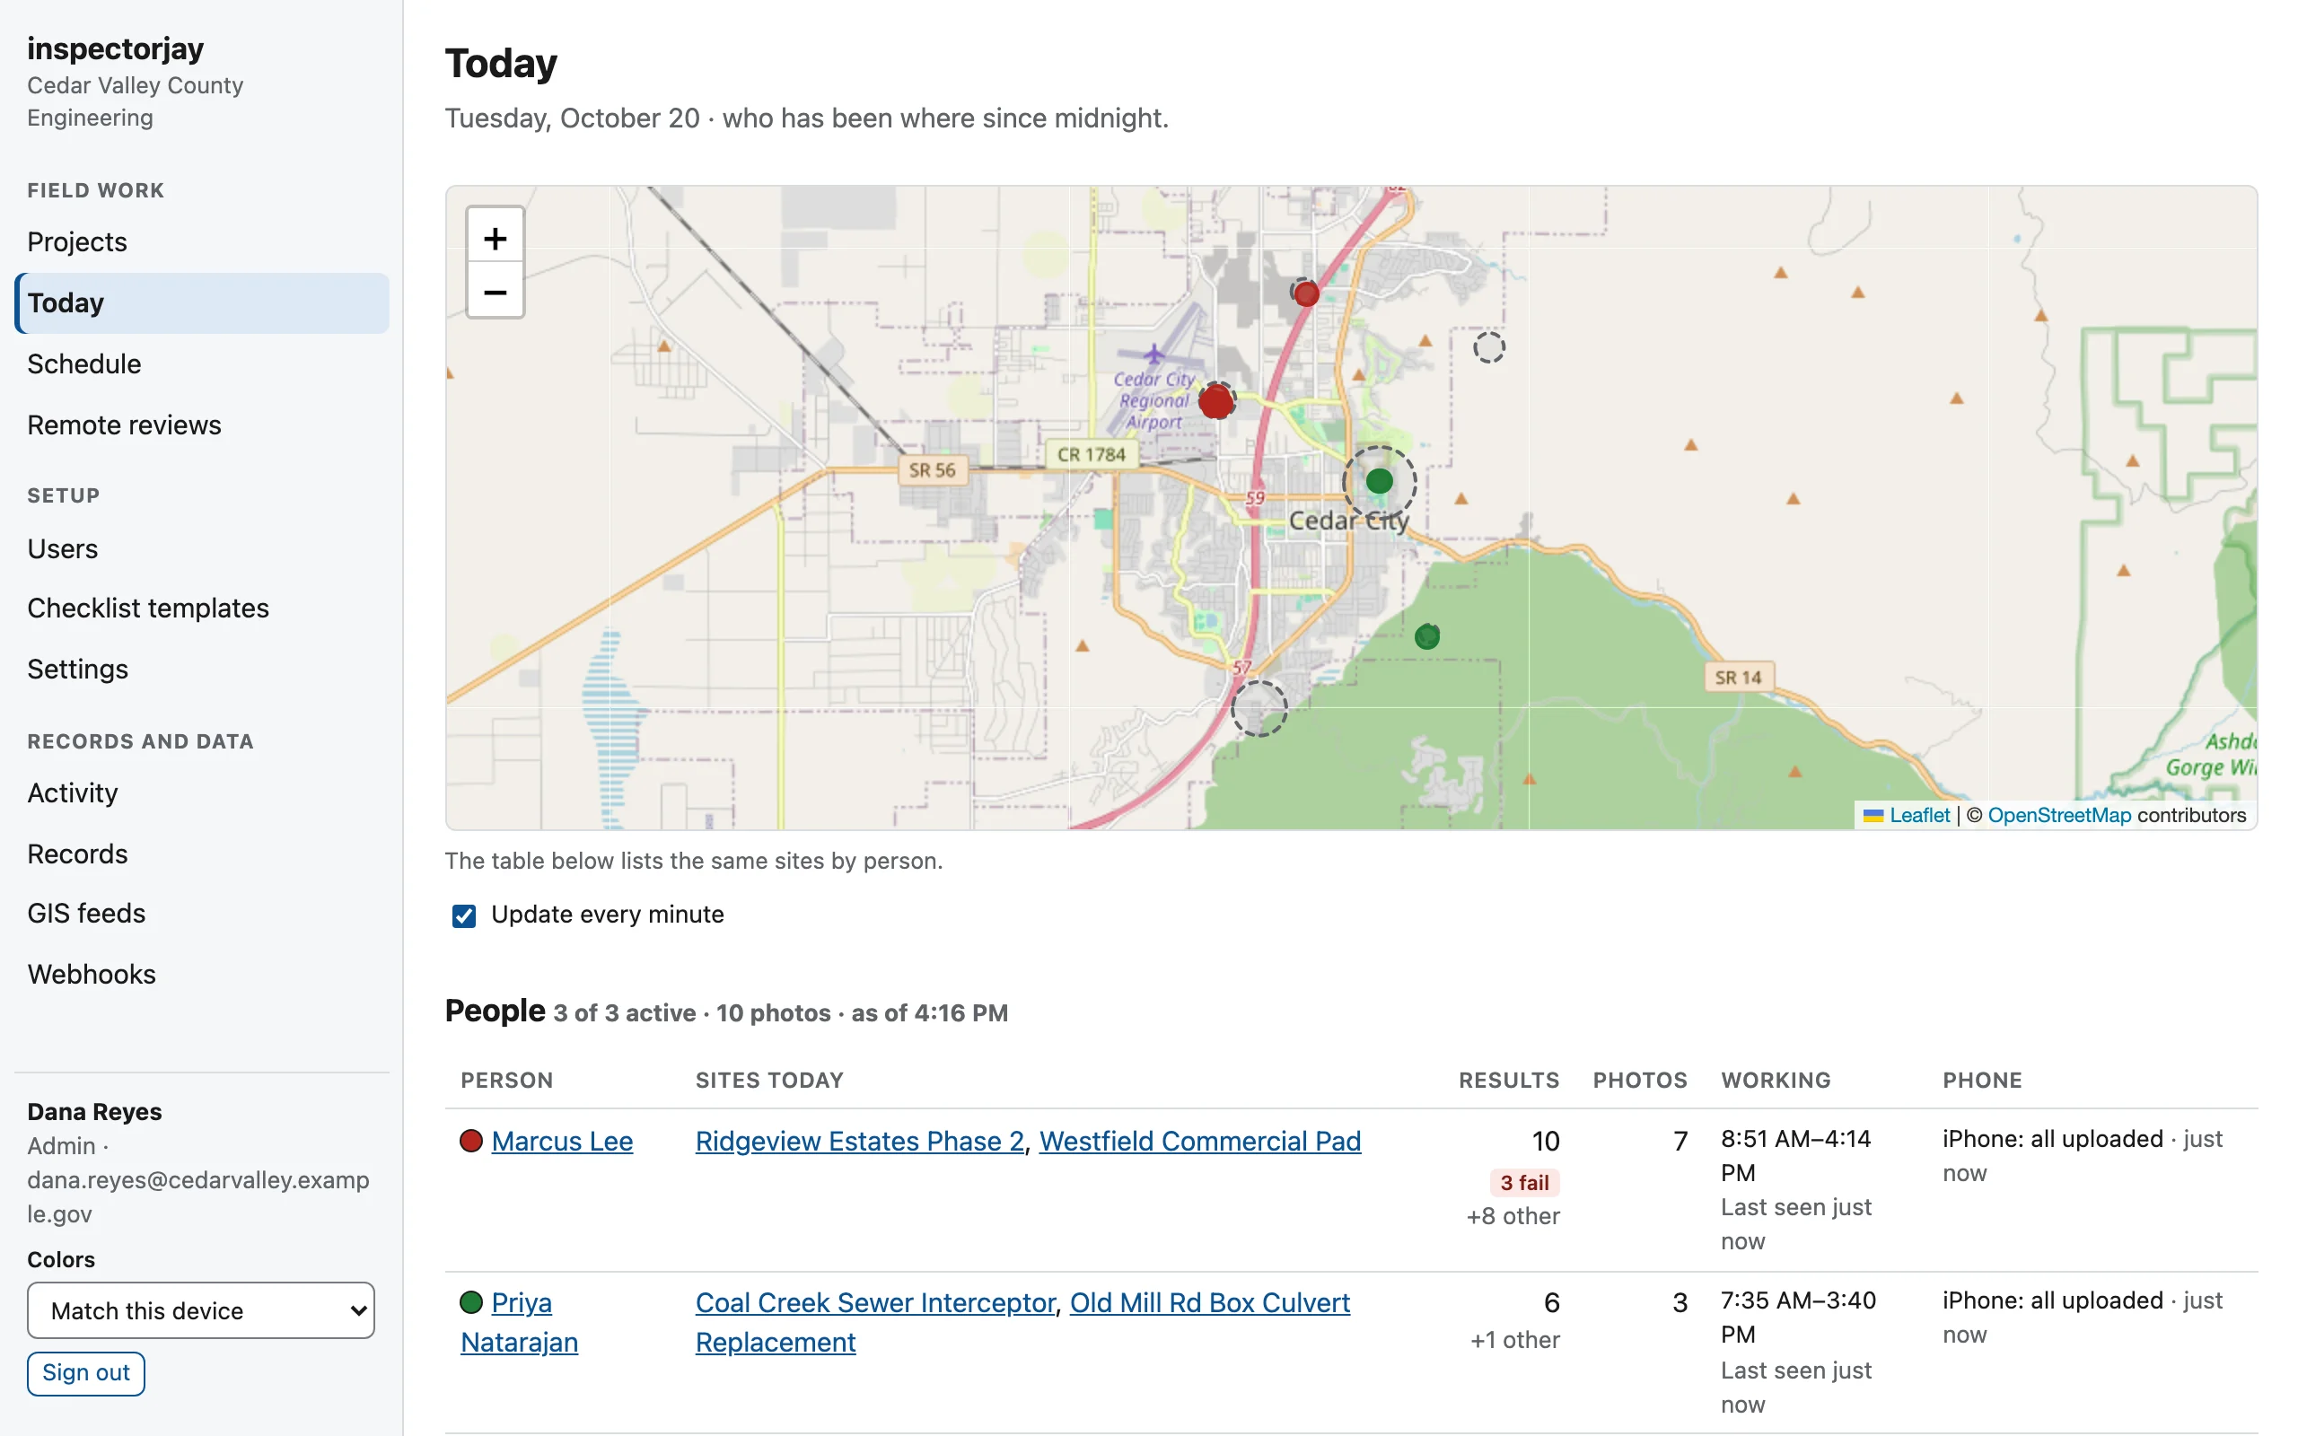The height and width of the screenshot is (1436, 2298).
Task: Open Coal Creek Sewer Interceptor site
Action: pos(874,1302)
